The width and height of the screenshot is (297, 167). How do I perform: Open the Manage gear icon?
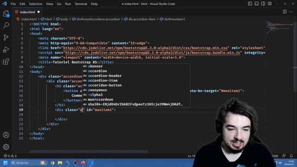pos(6,147)
